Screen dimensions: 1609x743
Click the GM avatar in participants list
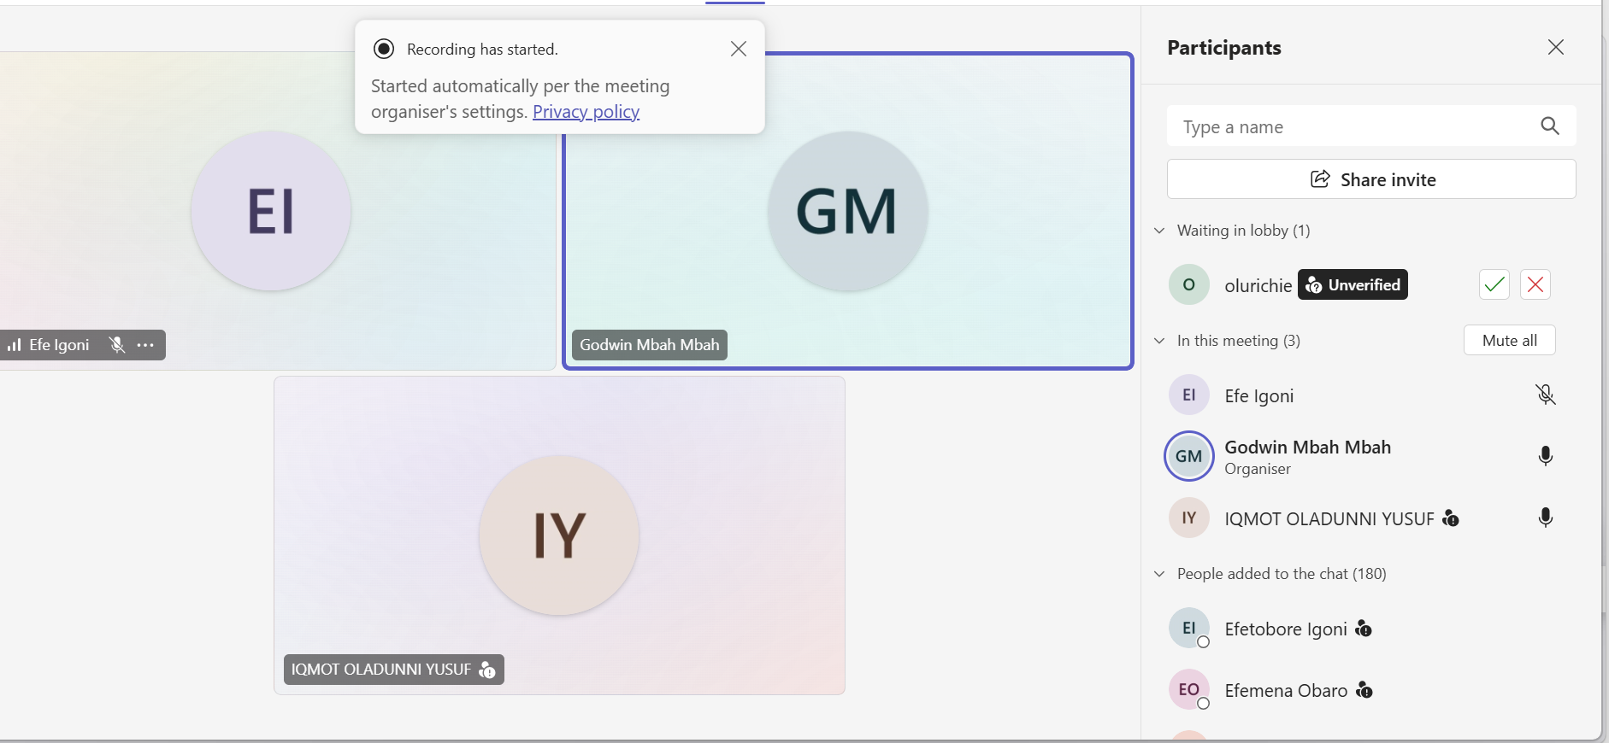click(1188, 456)
